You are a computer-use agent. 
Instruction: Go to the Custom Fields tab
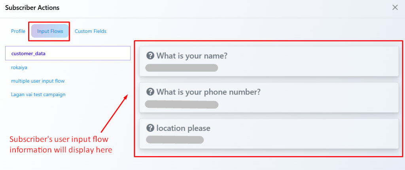tap(91, 31)
